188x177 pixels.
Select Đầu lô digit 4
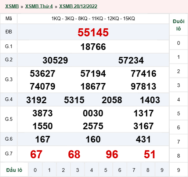pos(91,170)
